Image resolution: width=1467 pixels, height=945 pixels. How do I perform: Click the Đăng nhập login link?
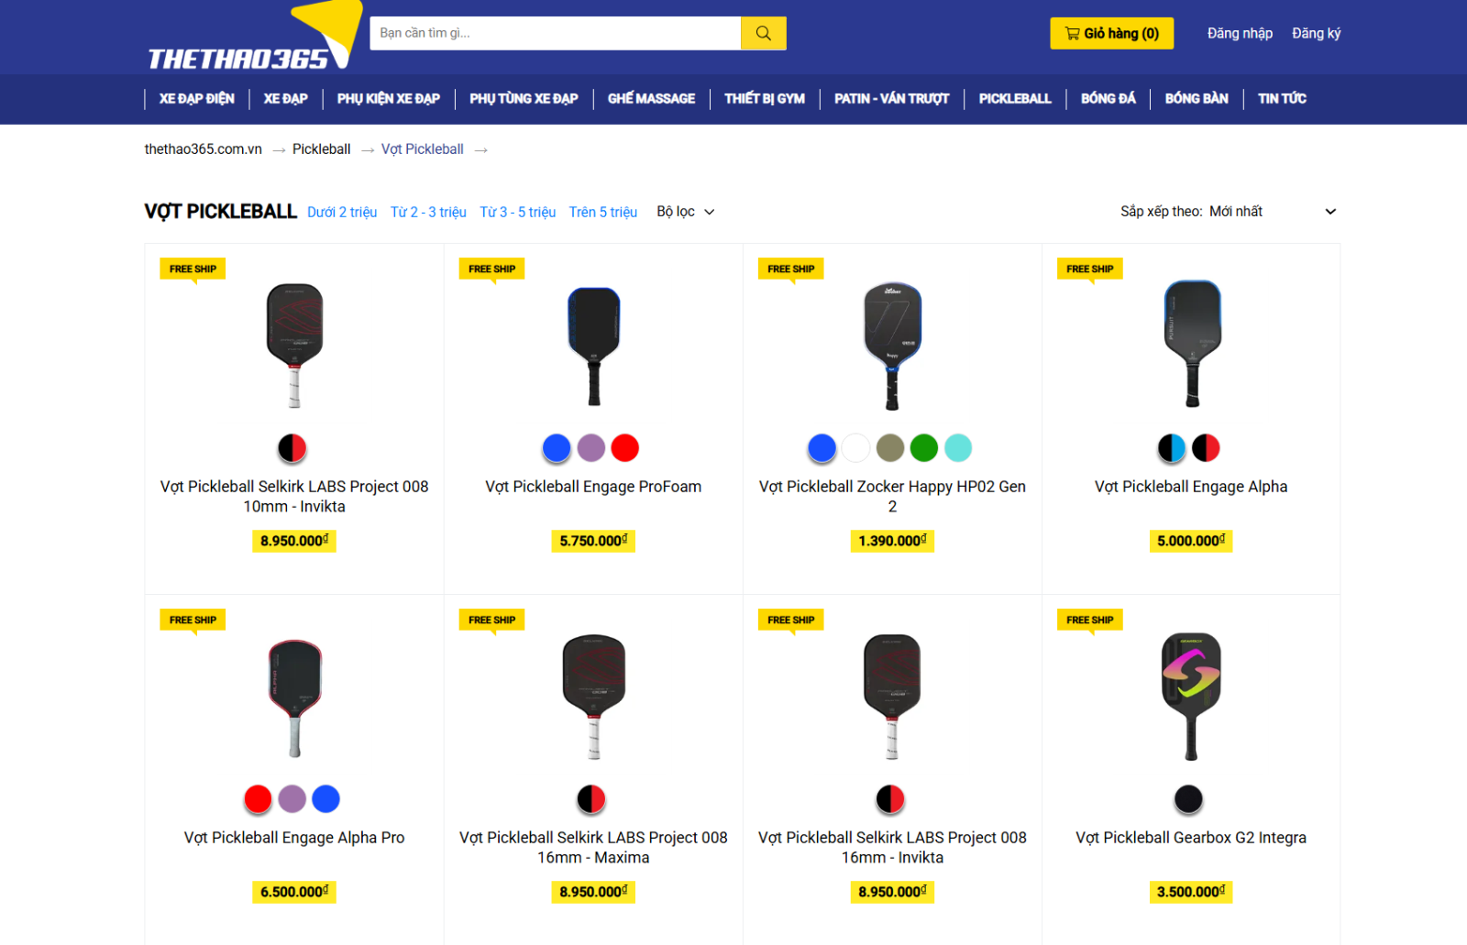coord(1240,33)
